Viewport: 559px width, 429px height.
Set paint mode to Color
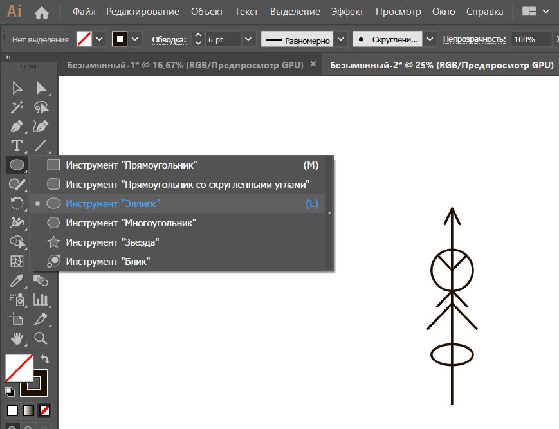point(12,411)
